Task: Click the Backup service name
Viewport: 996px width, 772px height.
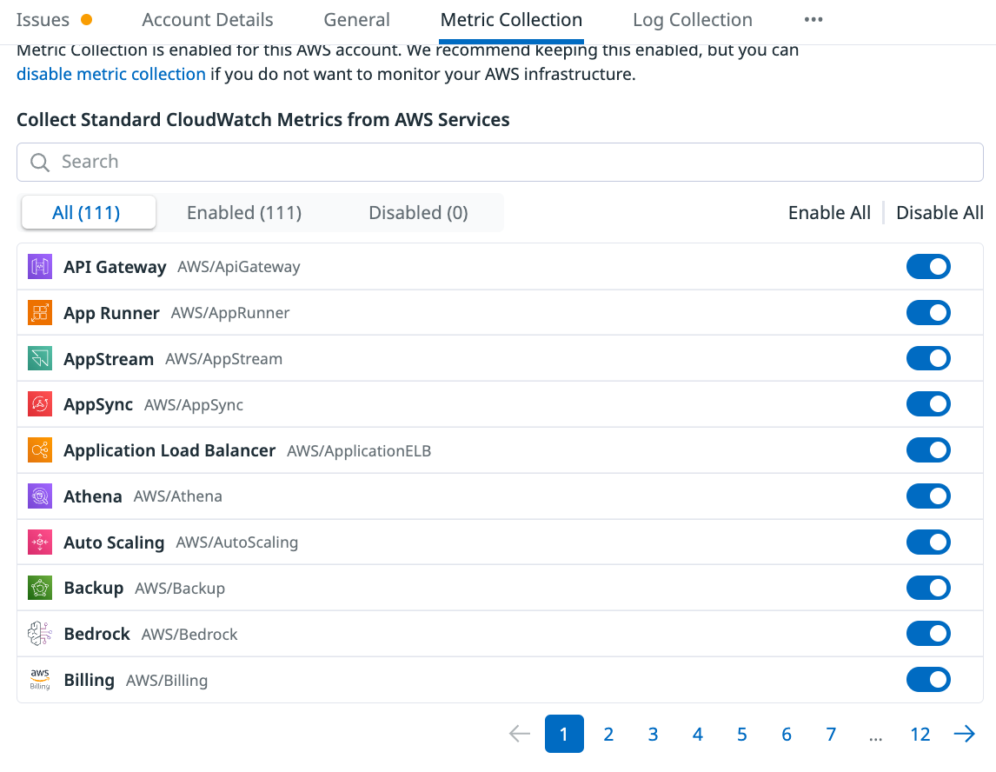Action: [x=93, y=588]
